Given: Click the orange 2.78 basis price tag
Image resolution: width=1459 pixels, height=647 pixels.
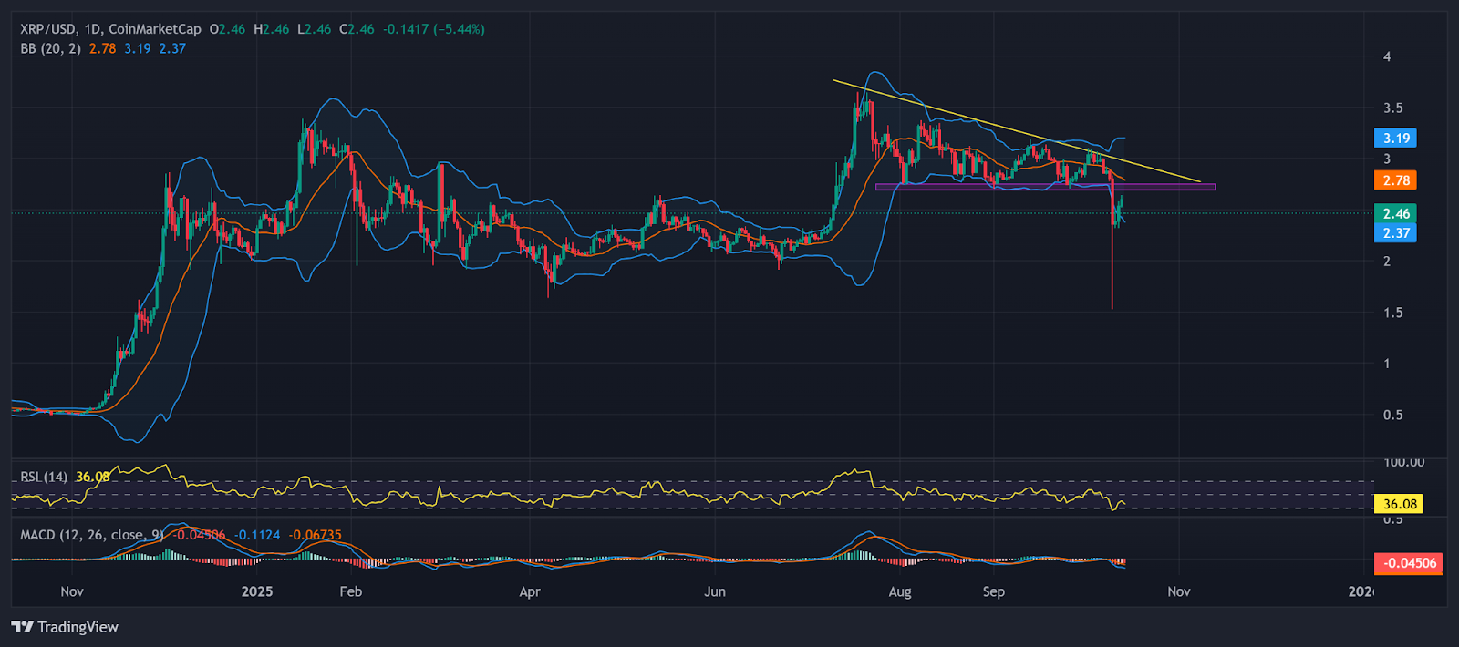Looking at the screenshot, I should (x=1395, y=180).
